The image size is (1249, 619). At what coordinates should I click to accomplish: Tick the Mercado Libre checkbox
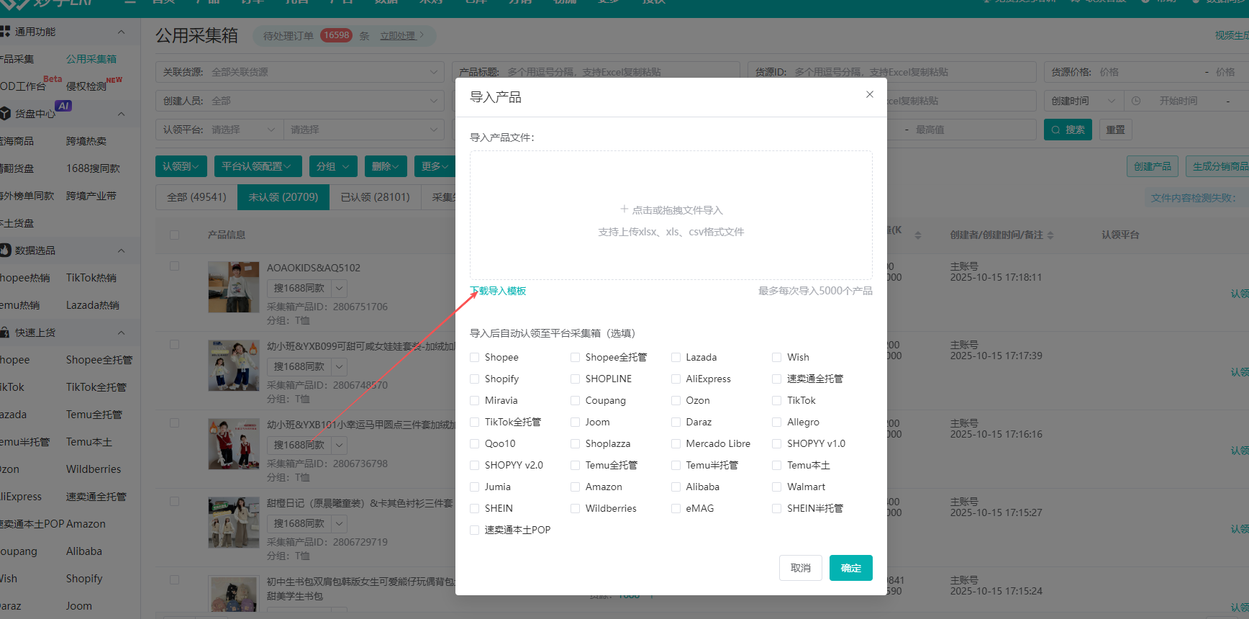pos(676,443)
